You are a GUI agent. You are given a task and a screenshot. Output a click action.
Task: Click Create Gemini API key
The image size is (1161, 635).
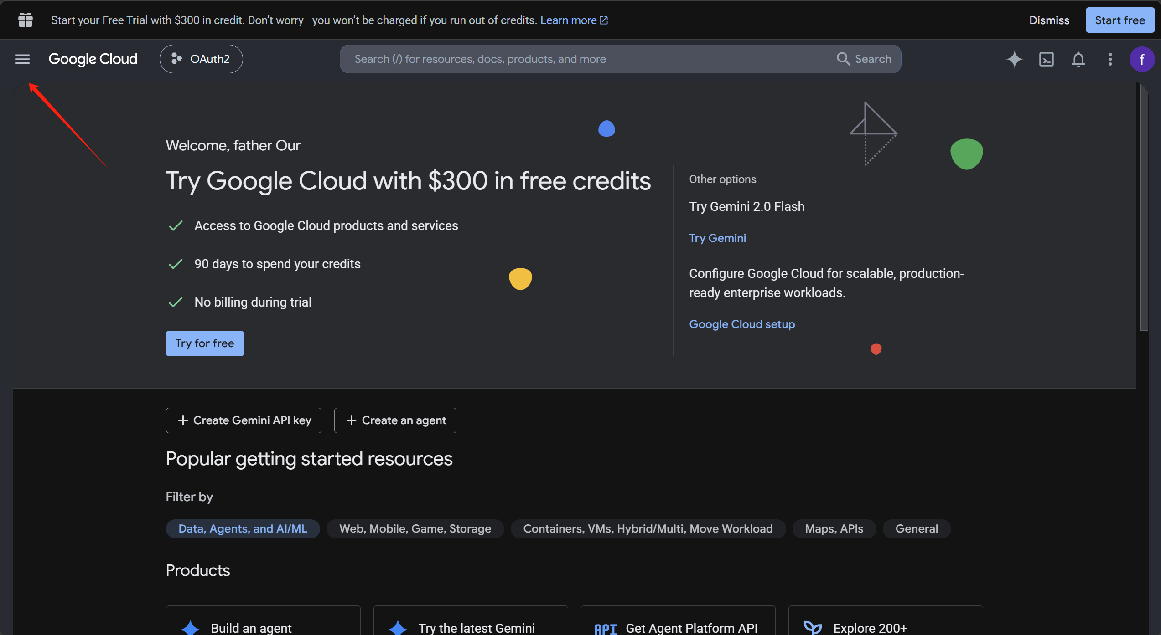(x=244, y=420)
